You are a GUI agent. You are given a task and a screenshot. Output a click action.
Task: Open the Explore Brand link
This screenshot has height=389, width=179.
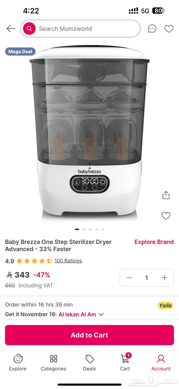(154, 242)
